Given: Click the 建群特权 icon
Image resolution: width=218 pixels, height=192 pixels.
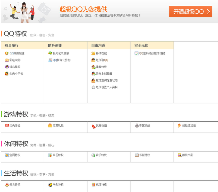Looking at the screenshot, I should 93,67.
